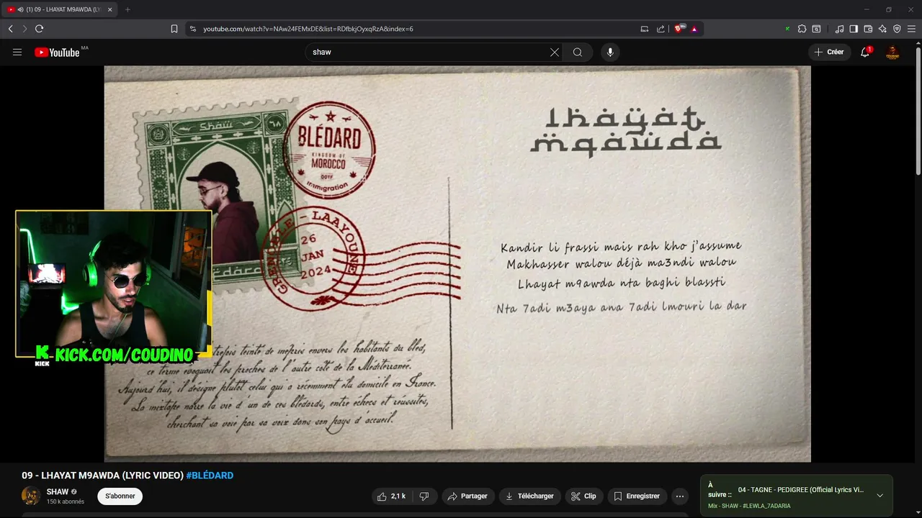The width and height of the screenshot is (922, 518).
Task: Start voice search with the microphone icon
Action: pos(610,52)
